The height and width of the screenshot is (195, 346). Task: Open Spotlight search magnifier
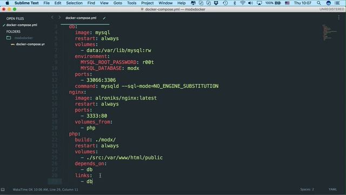click(318, 3)
